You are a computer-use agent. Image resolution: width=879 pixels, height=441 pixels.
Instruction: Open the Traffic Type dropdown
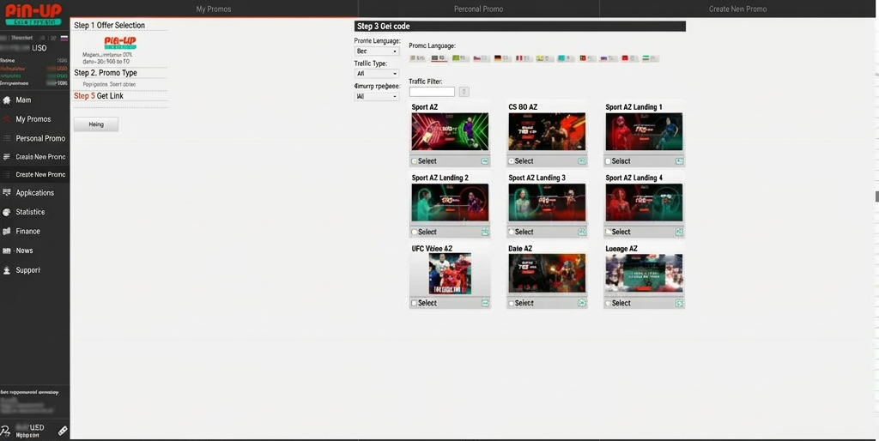(x=377, y=74)
